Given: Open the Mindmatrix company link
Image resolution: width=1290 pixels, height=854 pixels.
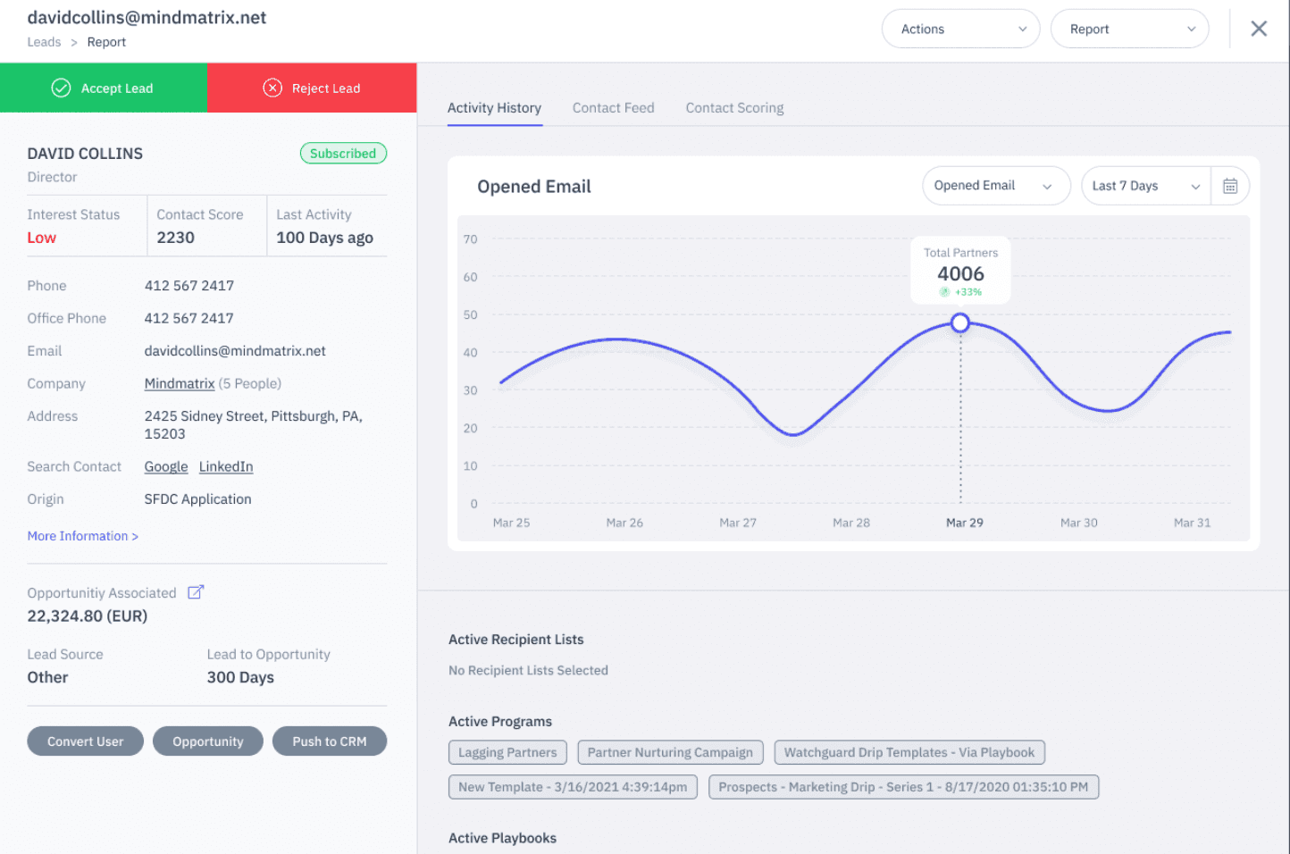Looking at the screenshot, I should (x=180, y=383).
